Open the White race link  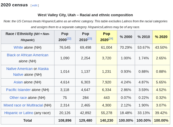[x=18, y=47]
